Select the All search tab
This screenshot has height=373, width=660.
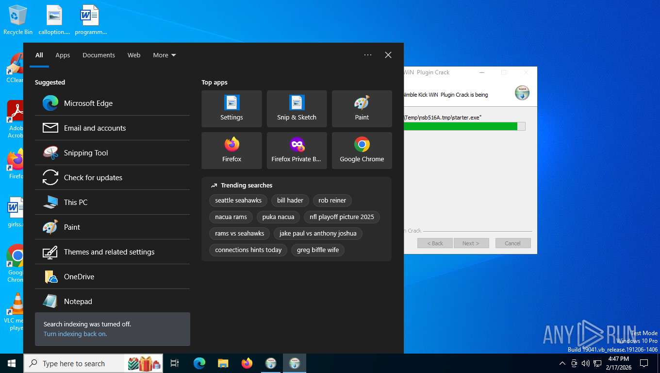click(x=39, y=55)
